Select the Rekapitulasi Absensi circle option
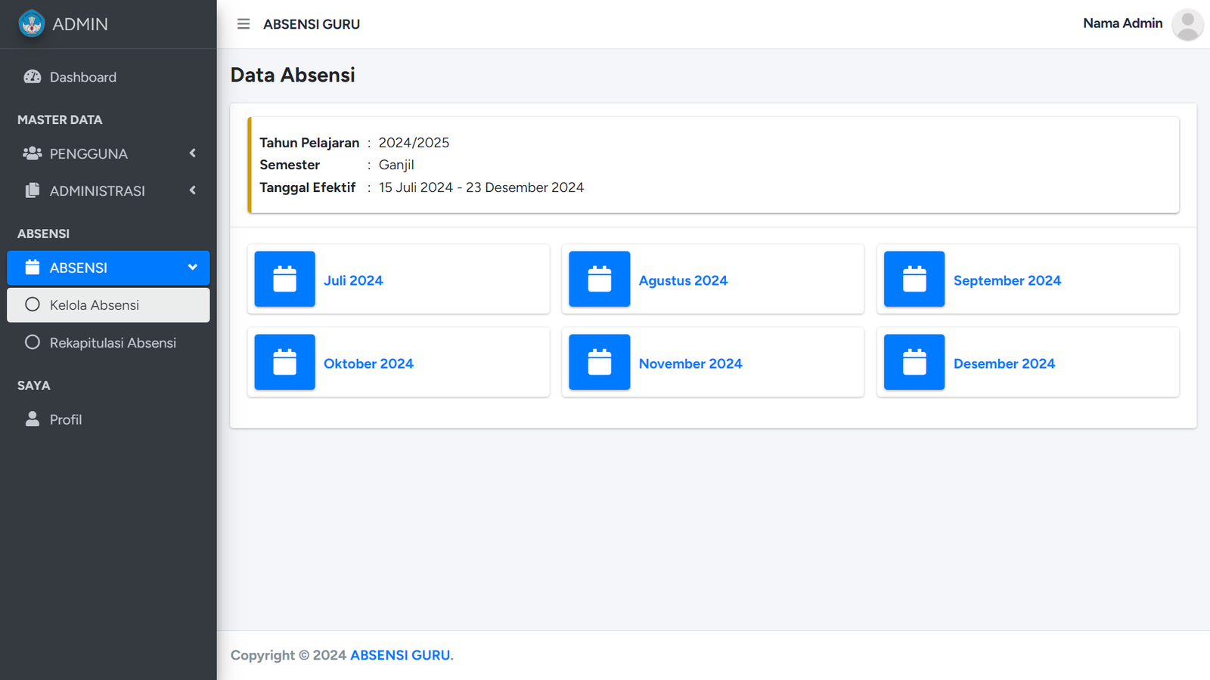 (x=33, y=342)
